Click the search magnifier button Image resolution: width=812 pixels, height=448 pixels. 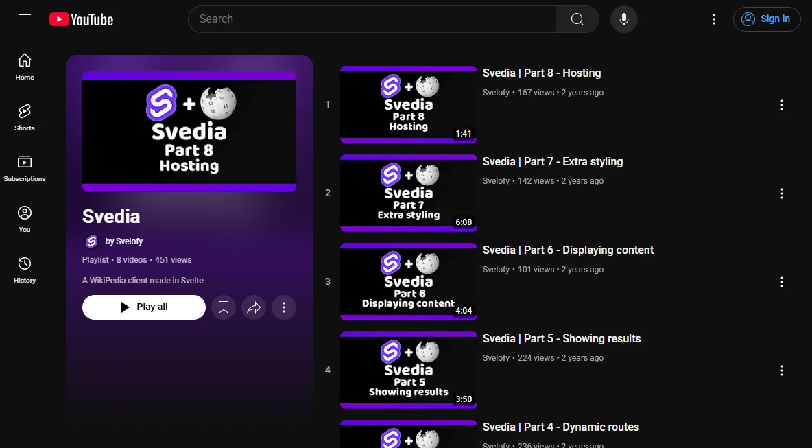pos(577,19)
